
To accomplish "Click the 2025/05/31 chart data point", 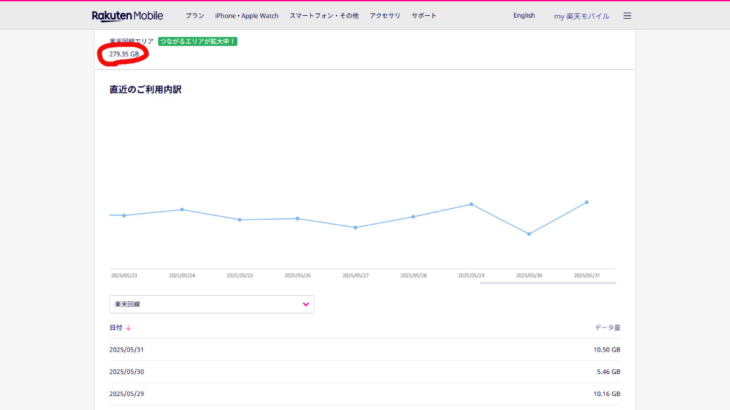I will pyautogui.click(x=586, y=202).
